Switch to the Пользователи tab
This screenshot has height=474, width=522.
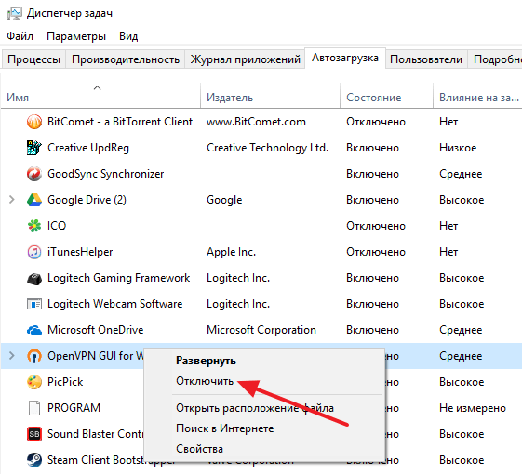pyautogui.click(x=426, y=59)
